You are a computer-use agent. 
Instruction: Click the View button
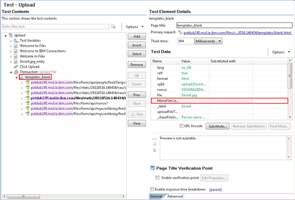coord(137,123)
